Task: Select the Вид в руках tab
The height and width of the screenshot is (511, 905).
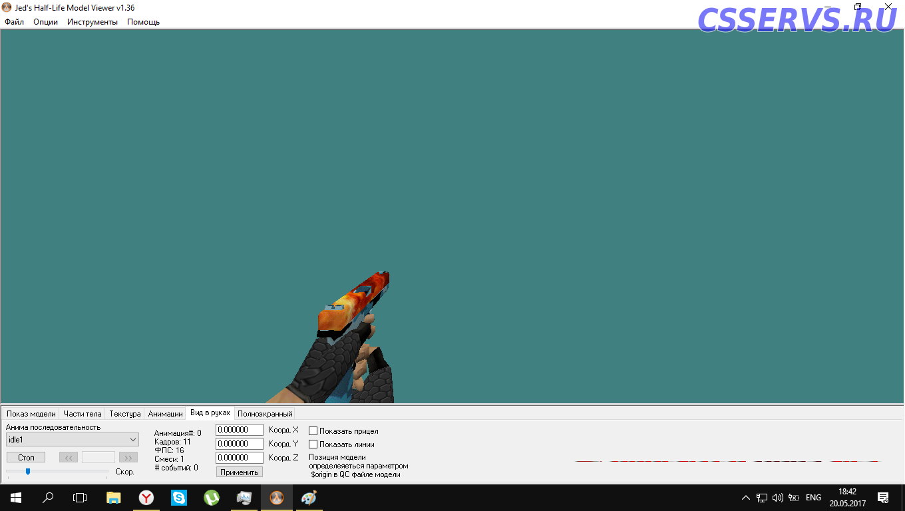Action: pyautogui.click(x=210, y=413)
